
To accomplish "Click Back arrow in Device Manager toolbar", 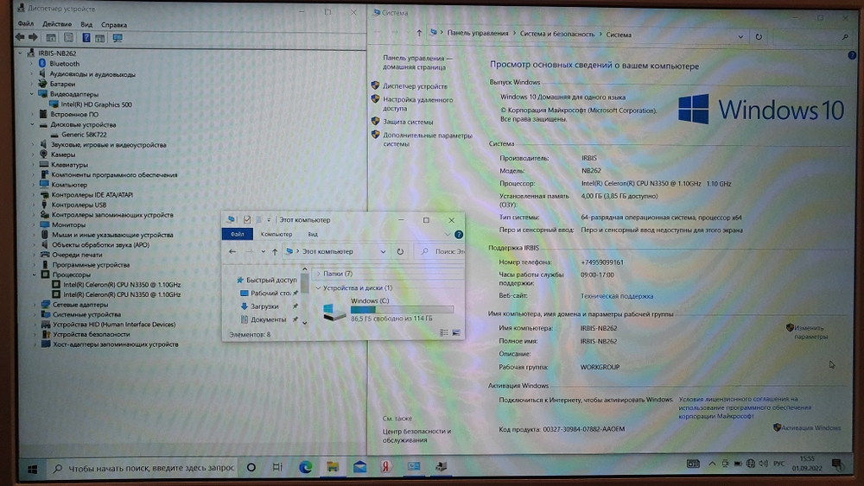I will pyautogui.click(x=20, y=37).
